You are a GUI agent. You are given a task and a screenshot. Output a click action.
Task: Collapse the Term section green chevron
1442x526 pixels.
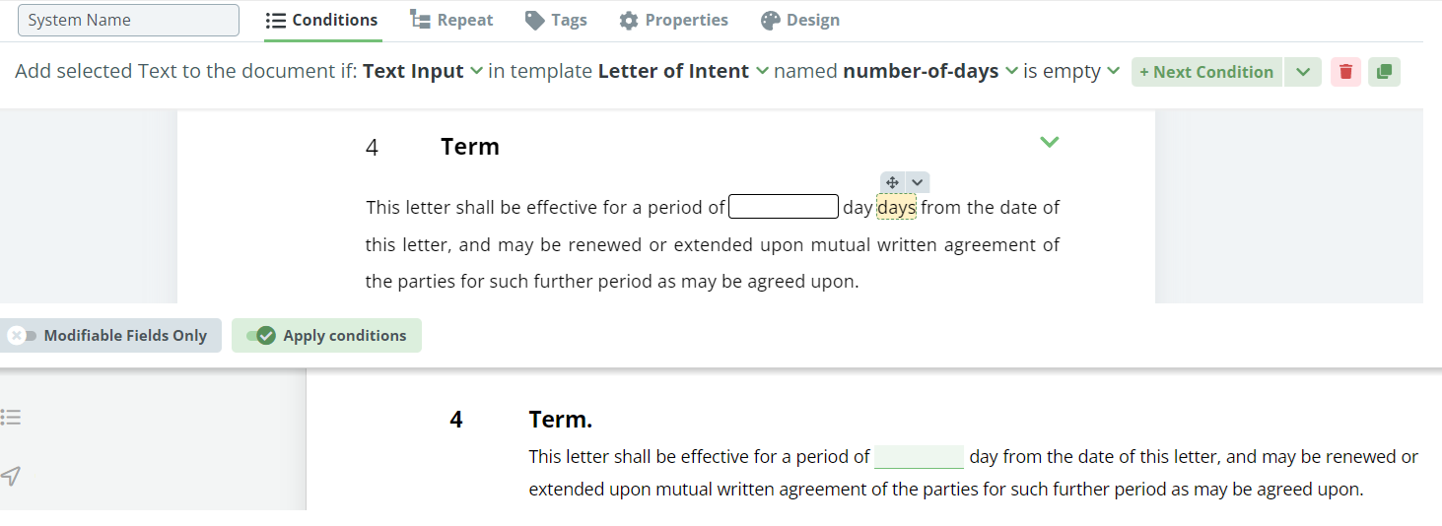(1050, 142)
